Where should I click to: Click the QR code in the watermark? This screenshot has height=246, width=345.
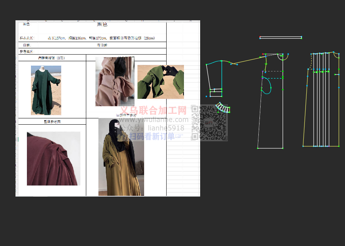(209, 123)
